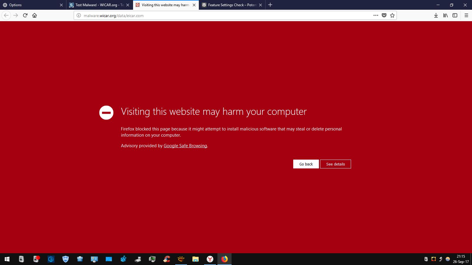472x265 pixels.
Task: Open the drive utility taskbar icon
Action: point(138,259)
